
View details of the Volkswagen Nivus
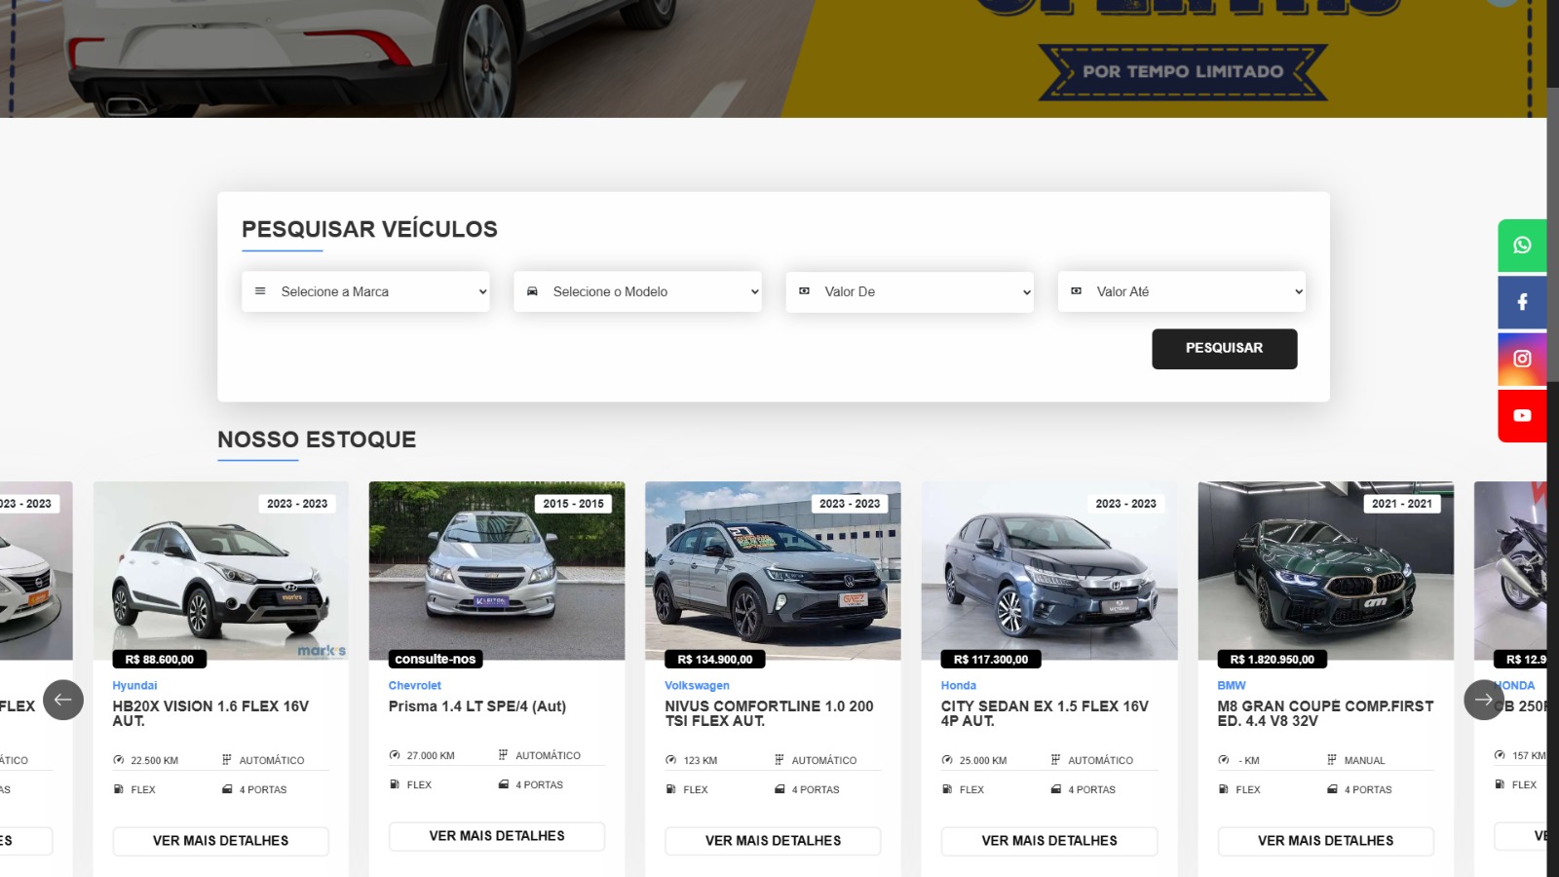click(773, 841)
